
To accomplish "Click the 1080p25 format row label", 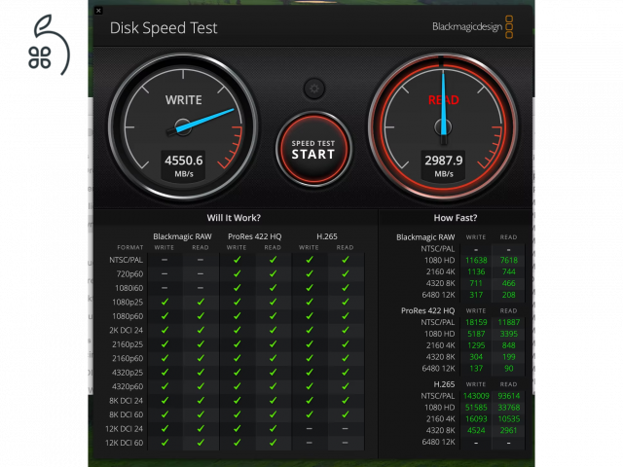I will tap(128, 303).
